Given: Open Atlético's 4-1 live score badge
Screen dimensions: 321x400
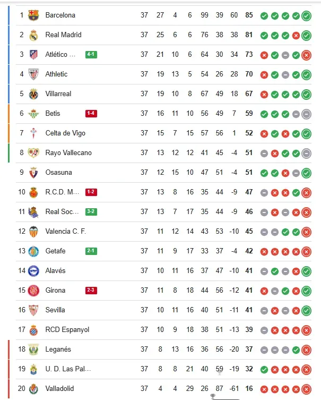Looking at the screenshot, I should [x=91, y=55].
